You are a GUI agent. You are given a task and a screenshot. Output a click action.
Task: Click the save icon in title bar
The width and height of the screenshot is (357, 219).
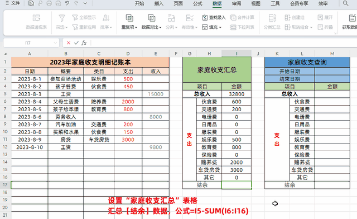click(31, 3)
